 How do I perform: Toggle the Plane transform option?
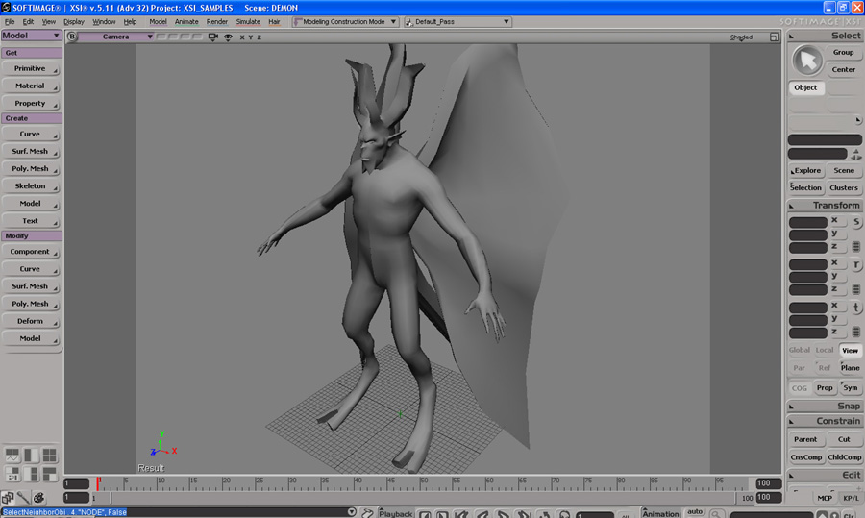[851, 368]
